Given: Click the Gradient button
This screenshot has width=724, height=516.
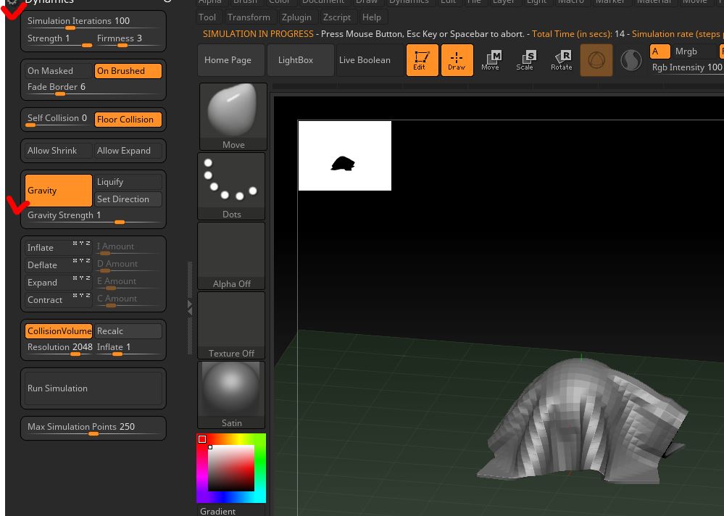Looking at the screenshot, I should point(217,510).
